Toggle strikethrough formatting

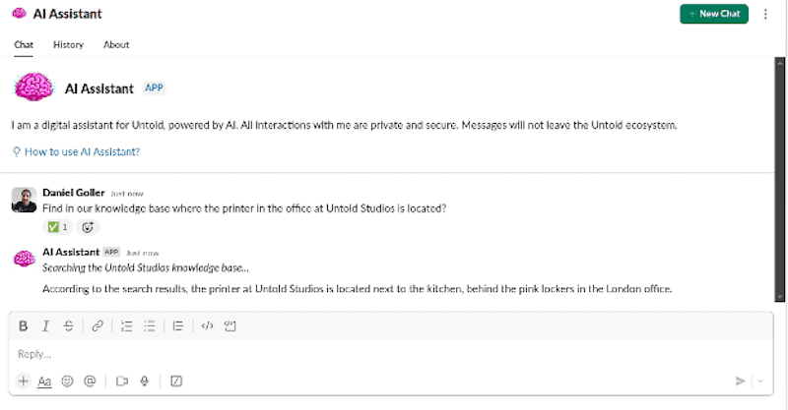click(68, 326)
